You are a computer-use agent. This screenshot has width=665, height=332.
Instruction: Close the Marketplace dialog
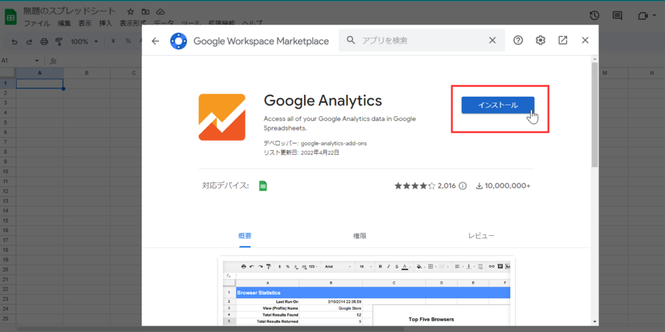585,40
